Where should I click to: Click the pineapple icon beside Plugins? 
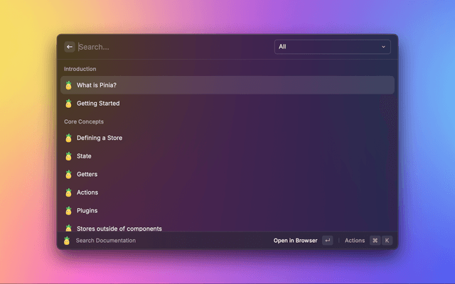coord(69,211)
